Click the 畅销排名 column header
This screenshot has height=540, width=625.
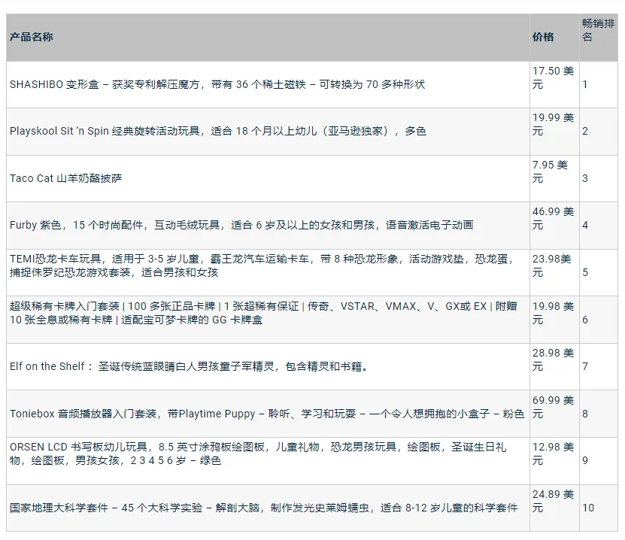[599, 38]
